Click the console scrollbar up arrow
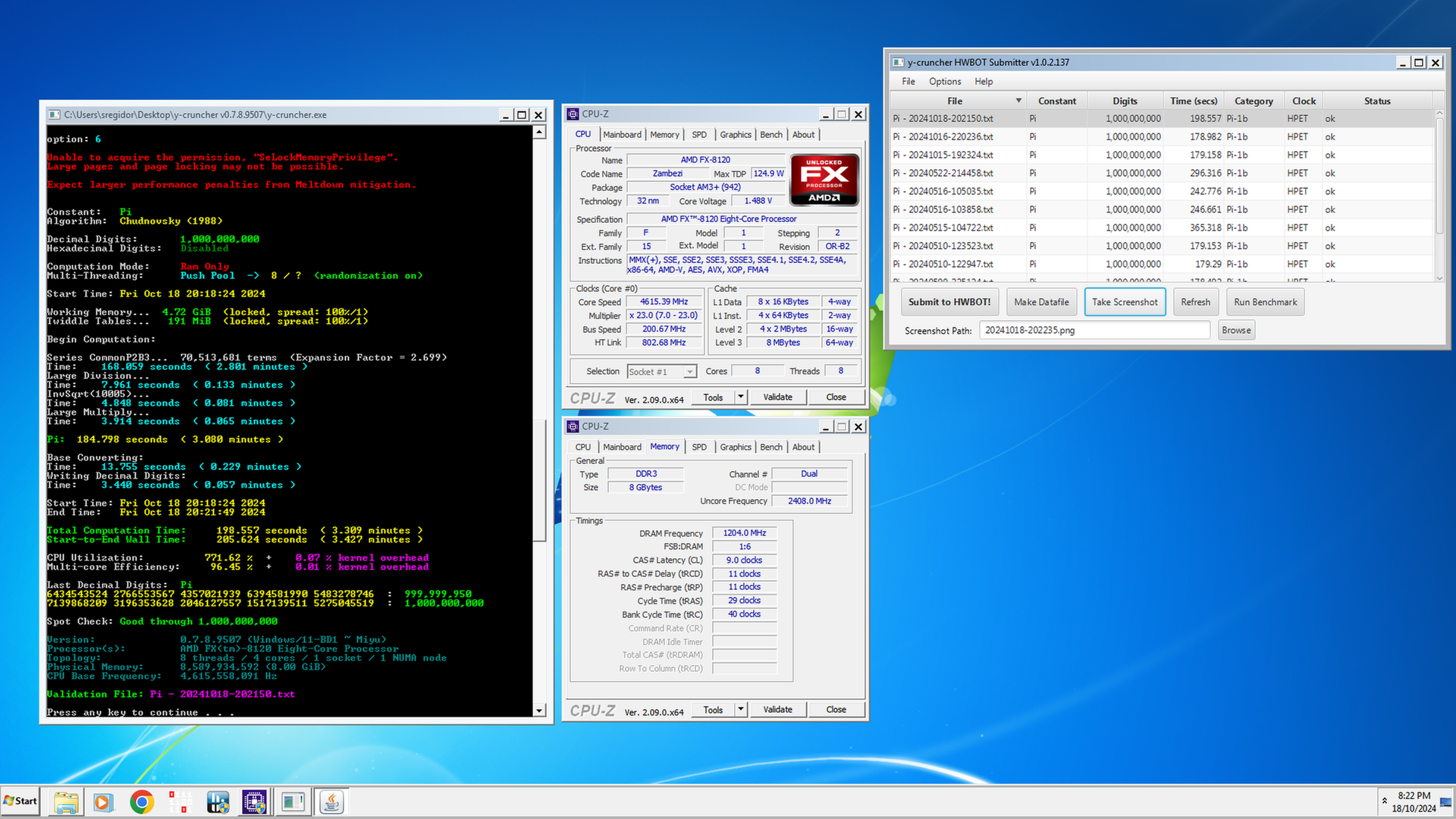This screenshot has width=1456, height=819. tap(539, 132)
